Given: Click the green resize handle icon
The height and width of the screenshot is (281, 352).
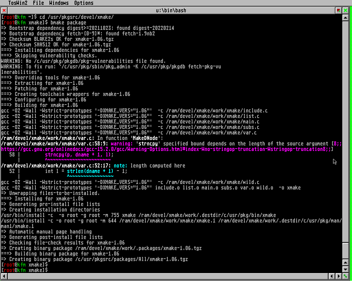Looking at the screenshot, I should point(345,276).
